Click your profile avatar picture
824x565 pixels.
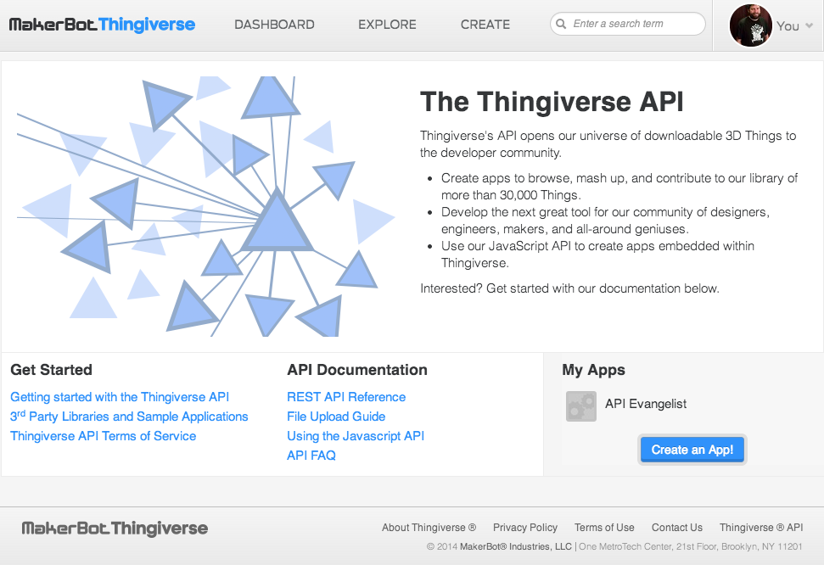click(x=750, y=25)
